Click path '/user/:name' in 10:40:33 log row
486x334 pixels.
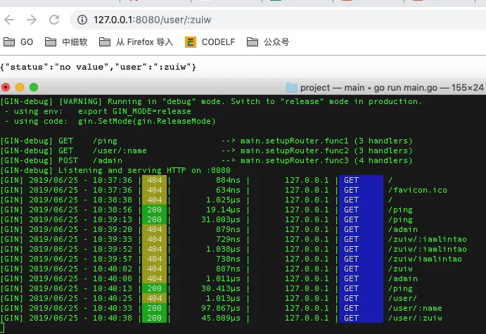[416, 308]
